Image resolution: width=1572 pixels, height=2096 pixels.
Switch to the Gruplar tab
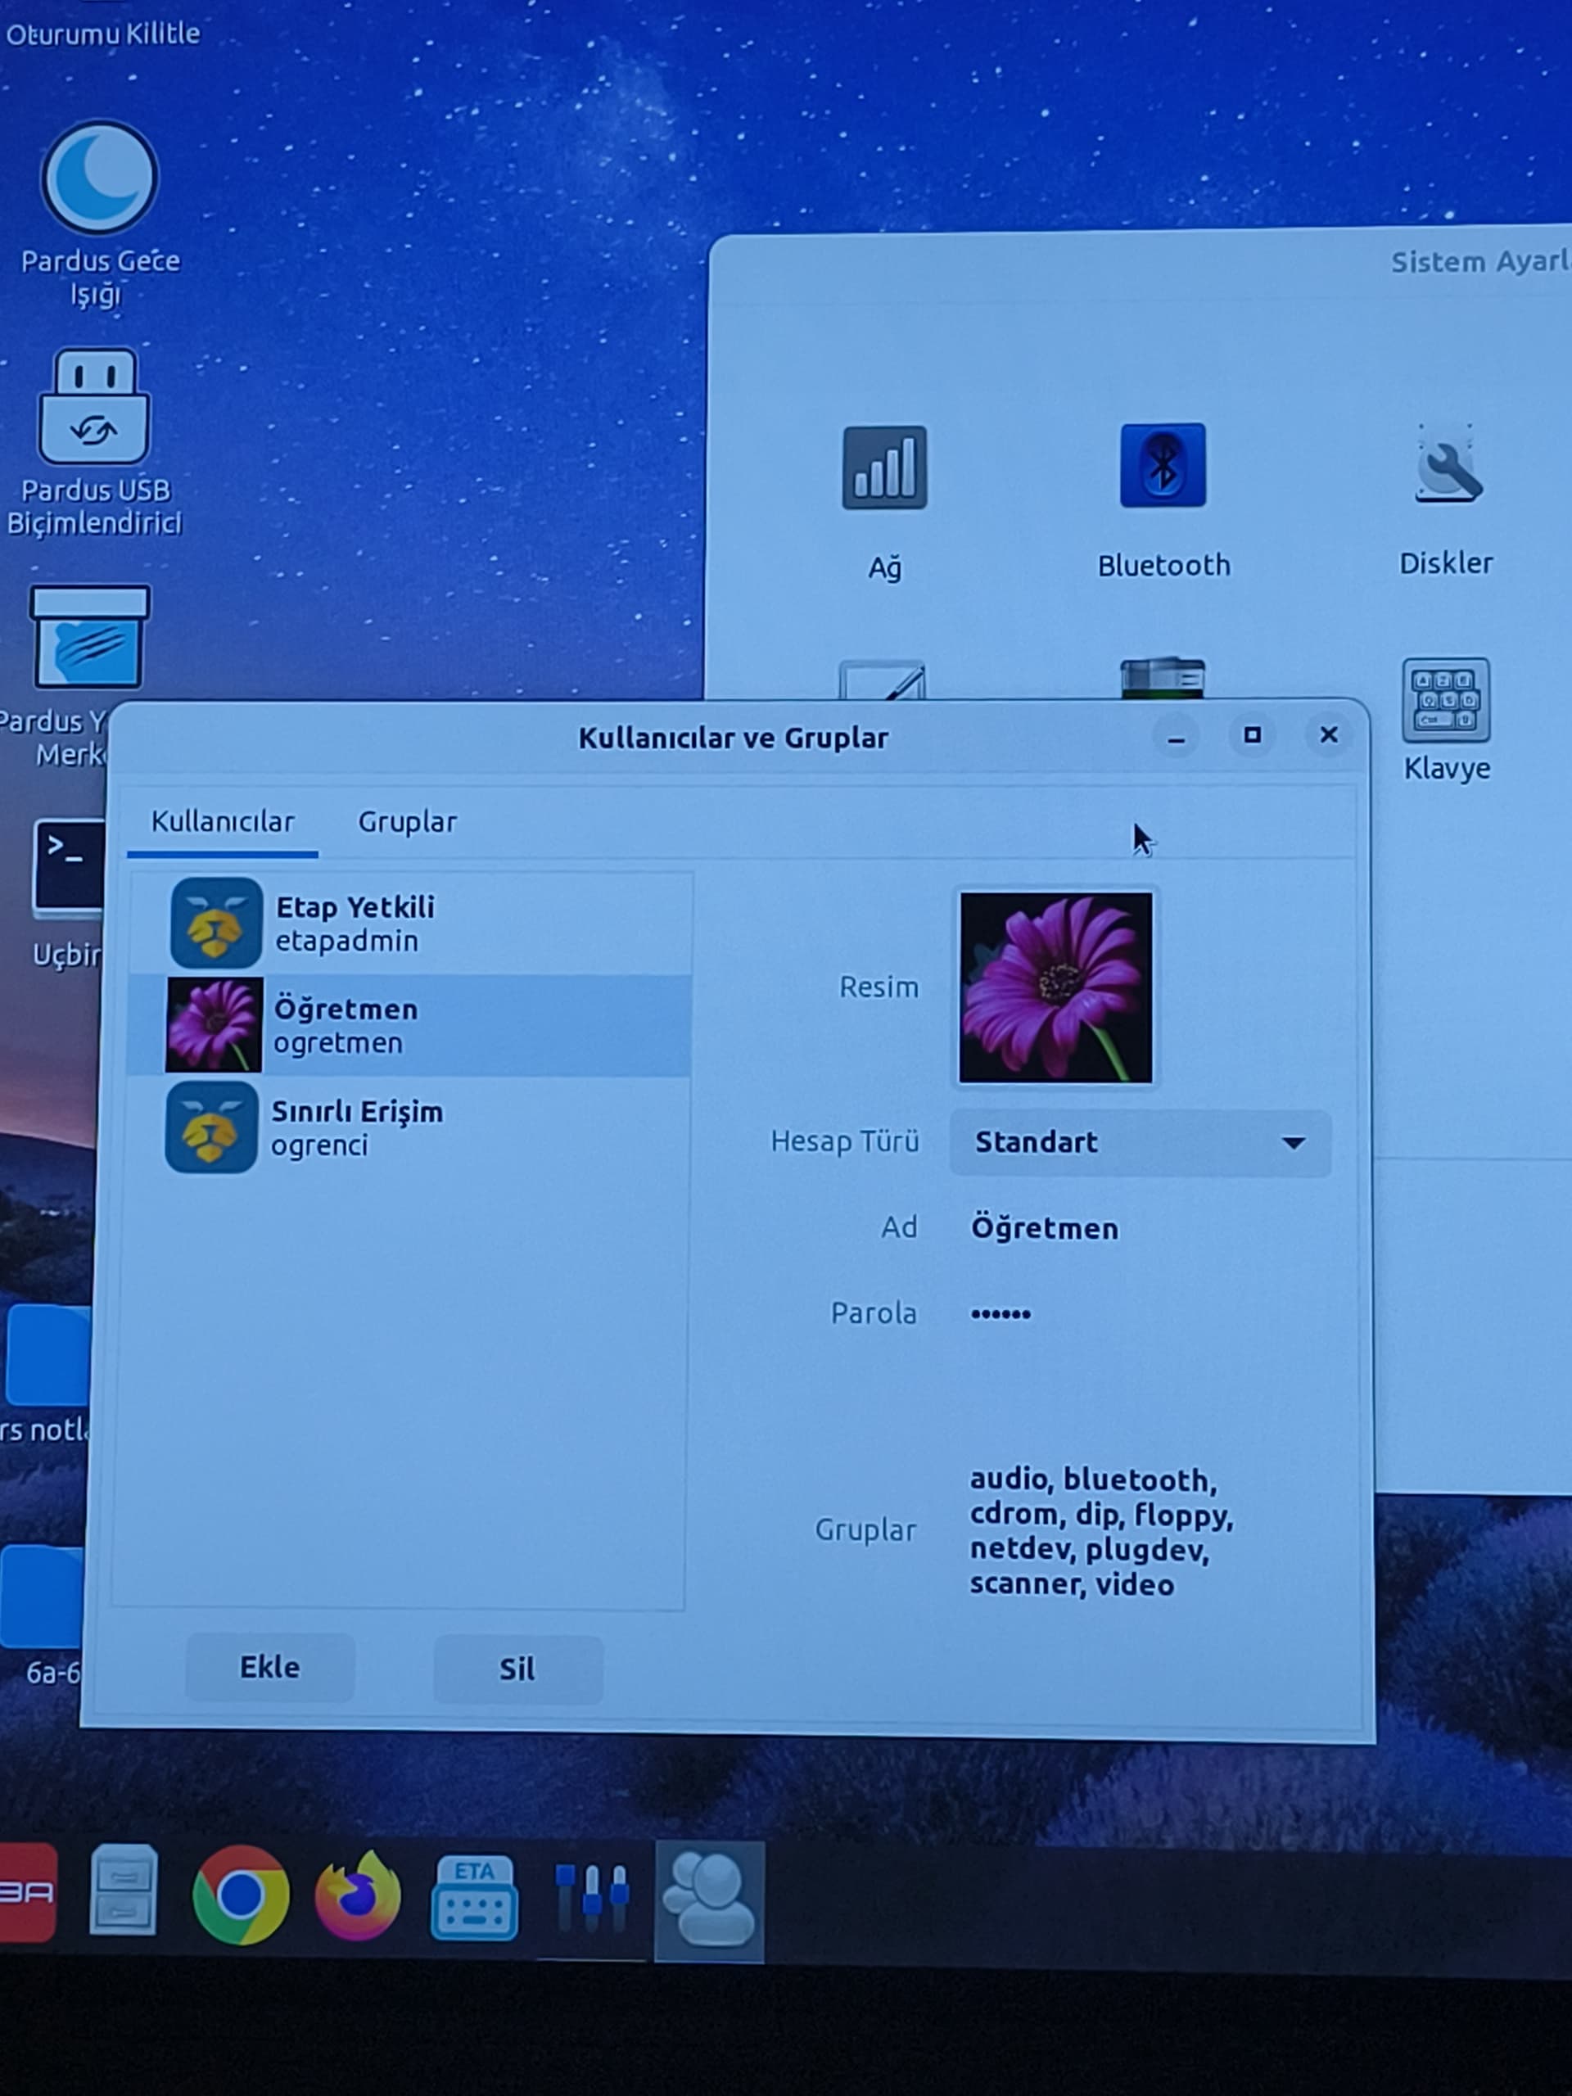pyautogui.click(x=406, y=821)
